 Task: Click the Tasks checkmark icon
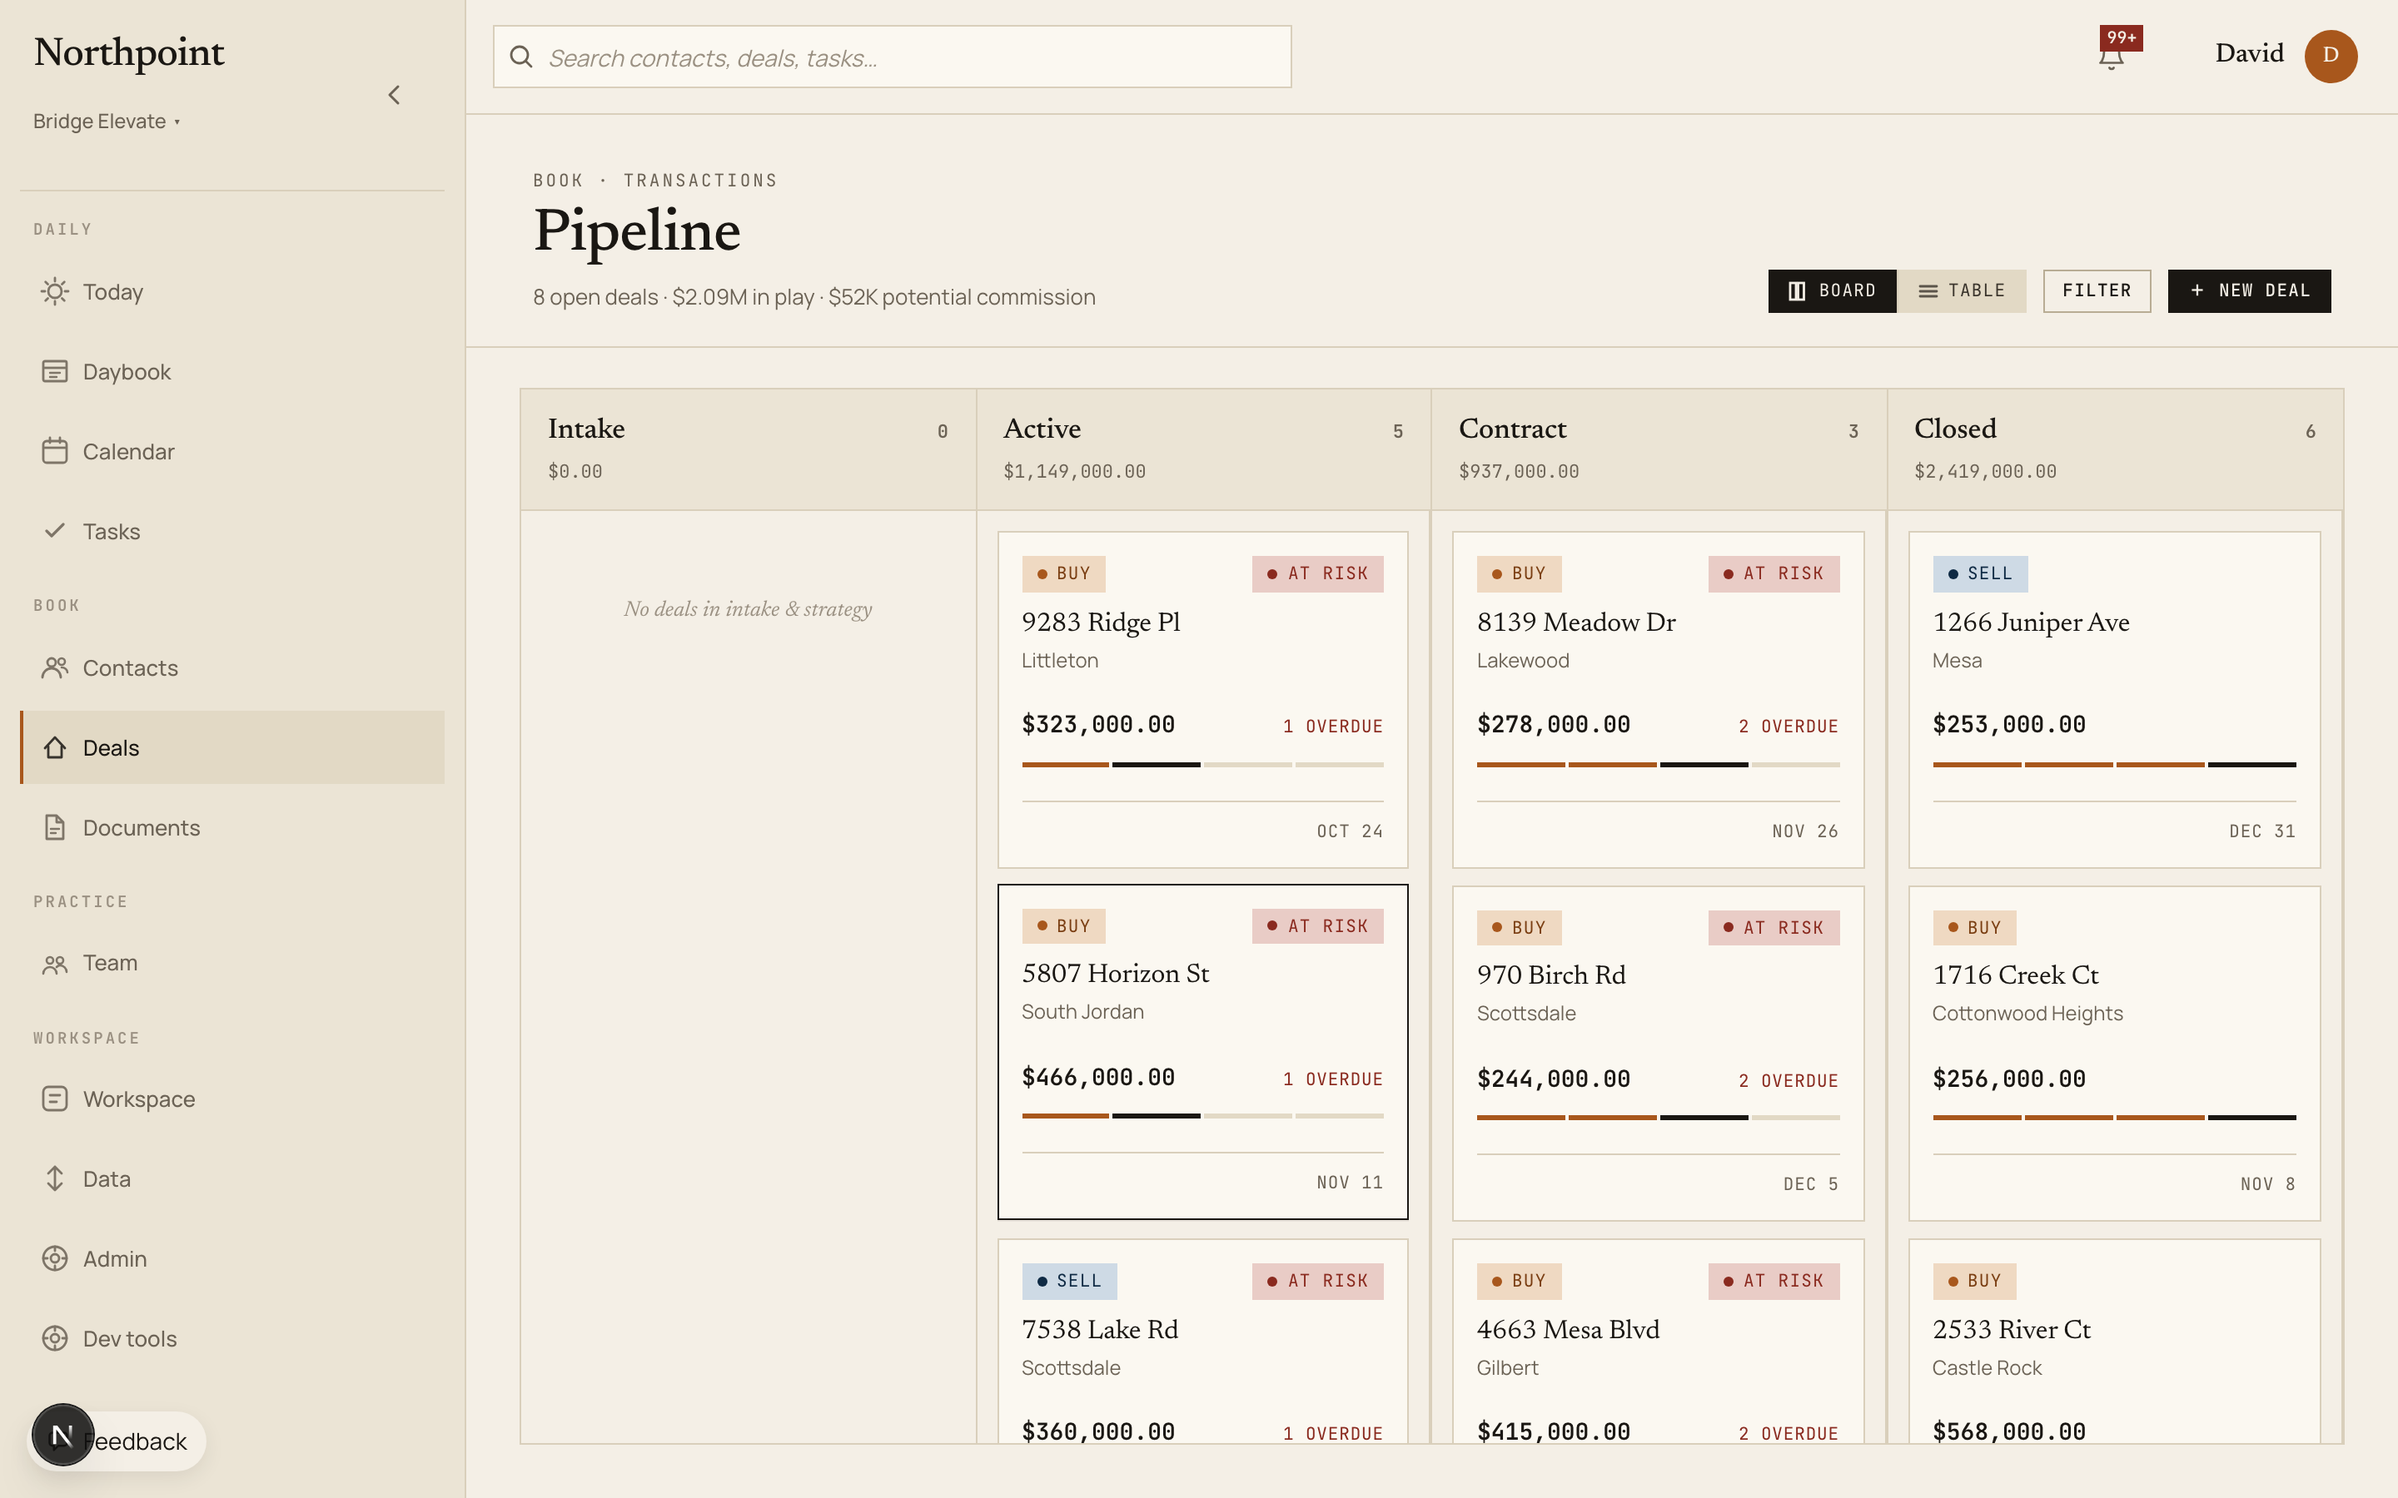point(54,530)
